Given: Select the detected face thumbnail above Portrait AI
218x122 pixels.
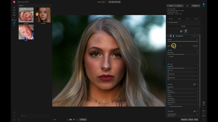Looking at the screenshot, I should point(186,31).
